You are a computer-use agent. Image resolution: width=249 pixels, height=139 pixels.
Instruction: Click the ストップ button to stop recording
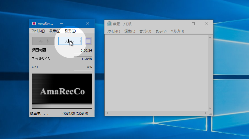[x=70, y=41]
